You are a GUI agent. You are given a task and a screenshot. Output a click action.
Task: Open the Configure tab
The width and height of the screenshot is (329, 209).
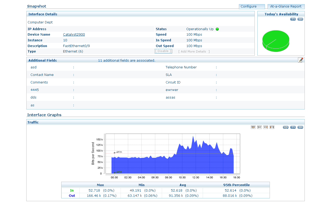tap(252, 6)
